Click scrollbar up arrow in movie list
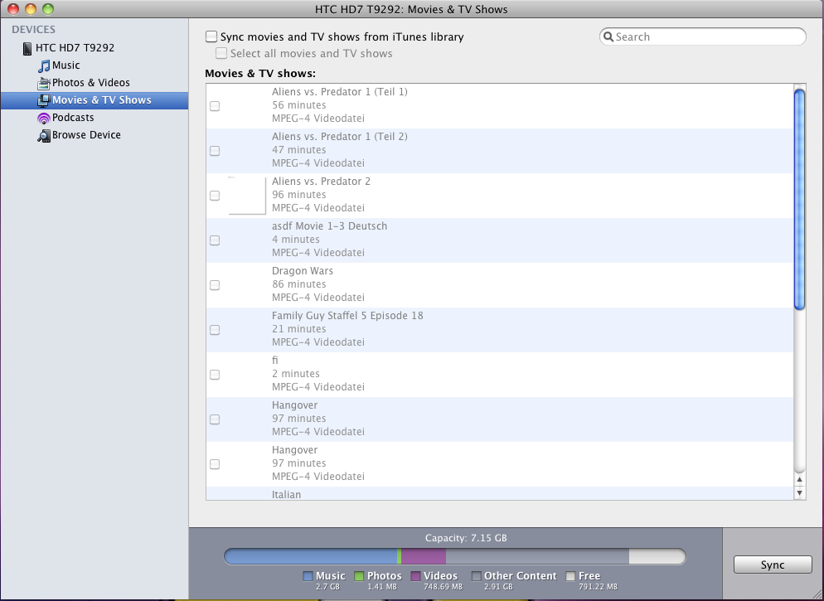The height and width of the screenshot is (601, 824). (x=799, y=479)
